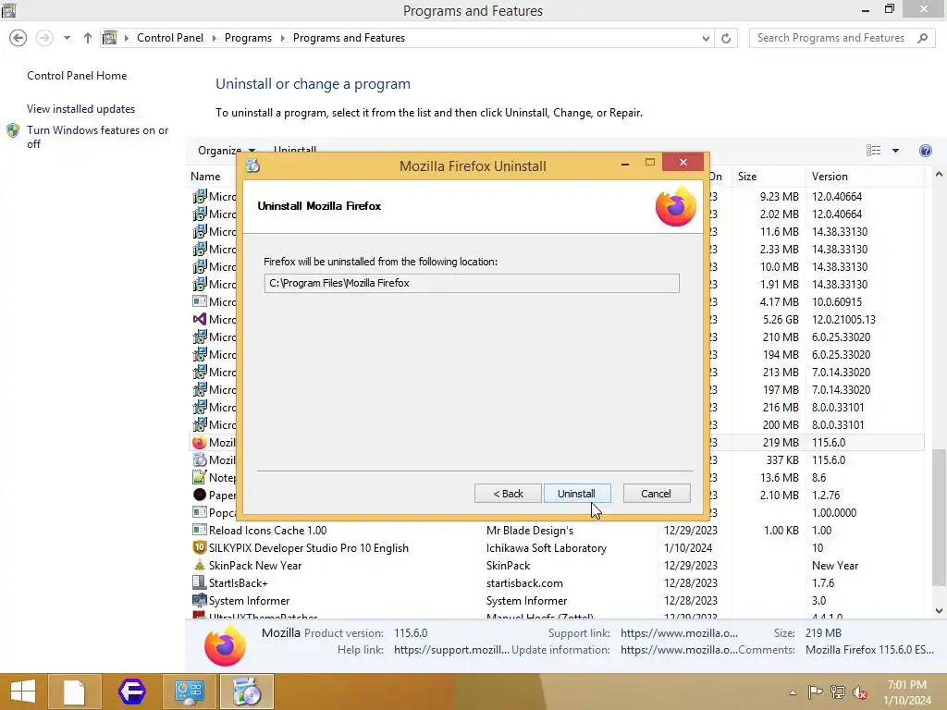This screenshot has width=947, height=710.
Task: Click the version 12.0.21005.13 cell
Action: point(843,319)
